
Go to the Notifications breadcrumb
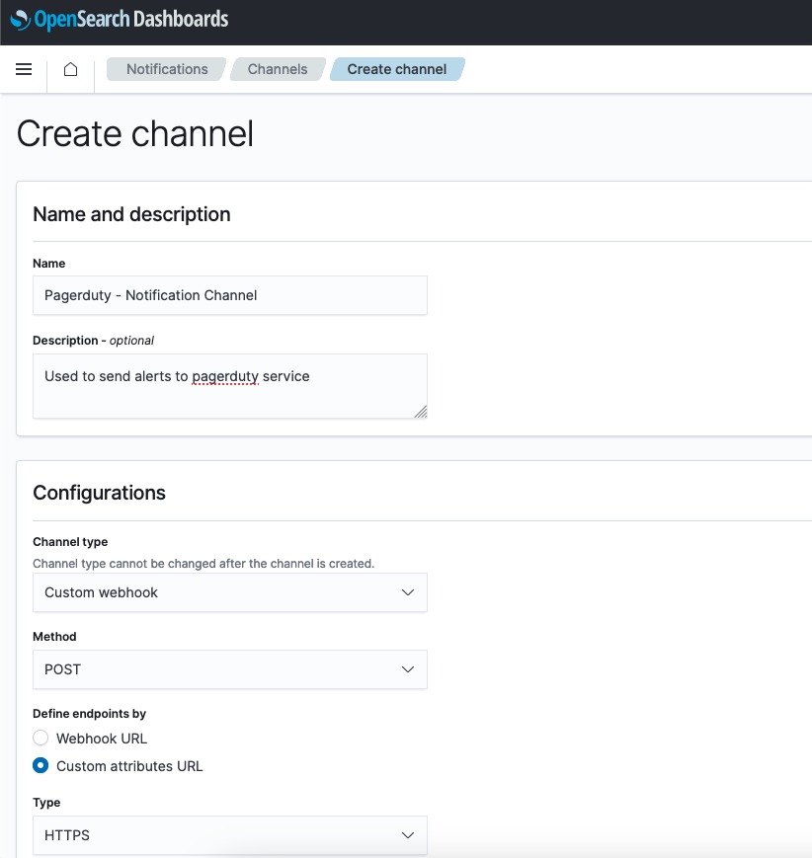pyautogui.click(x=167, y=69)
